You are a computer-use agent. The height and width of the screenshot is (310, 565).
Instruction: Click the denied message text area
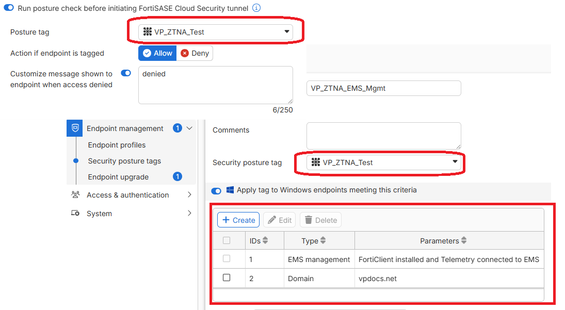[x=216, y=85]
